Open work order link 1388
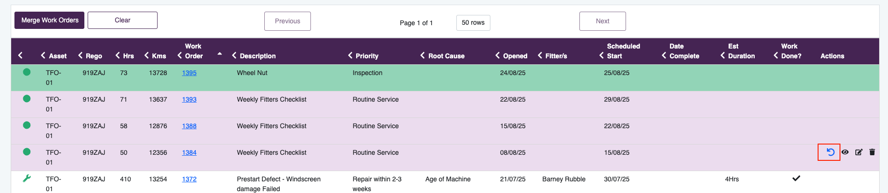 [x=189, y=126]
